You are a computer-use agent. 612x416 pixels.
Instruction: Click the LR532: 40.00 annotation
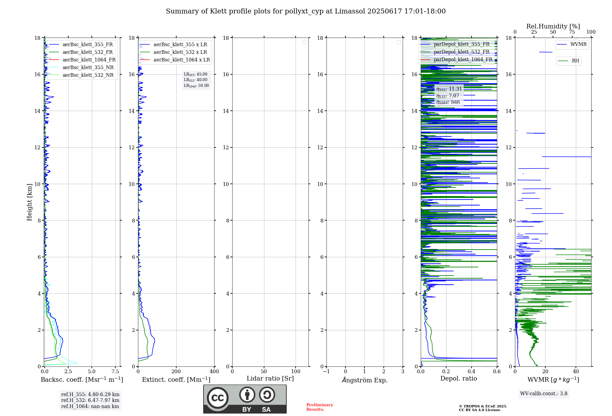click(196, 80)
